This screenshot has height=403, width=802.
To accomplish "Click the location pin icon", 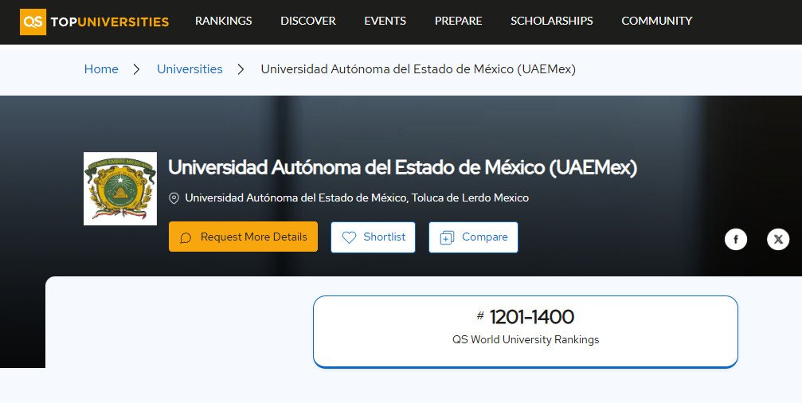I will point(174,198).
